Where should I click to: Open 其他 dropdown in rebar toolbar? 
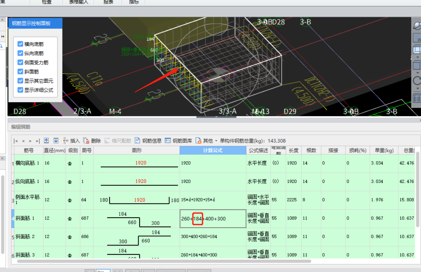pyautogui.click(x=206, y=141)
